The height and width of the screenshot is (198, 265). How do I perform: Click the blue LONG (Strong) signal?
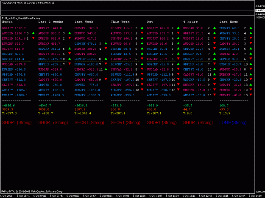[233, 122]
